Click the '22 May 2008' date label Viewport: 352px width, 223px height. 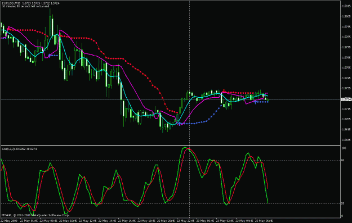pyautogui.click(x=8, y=221)
